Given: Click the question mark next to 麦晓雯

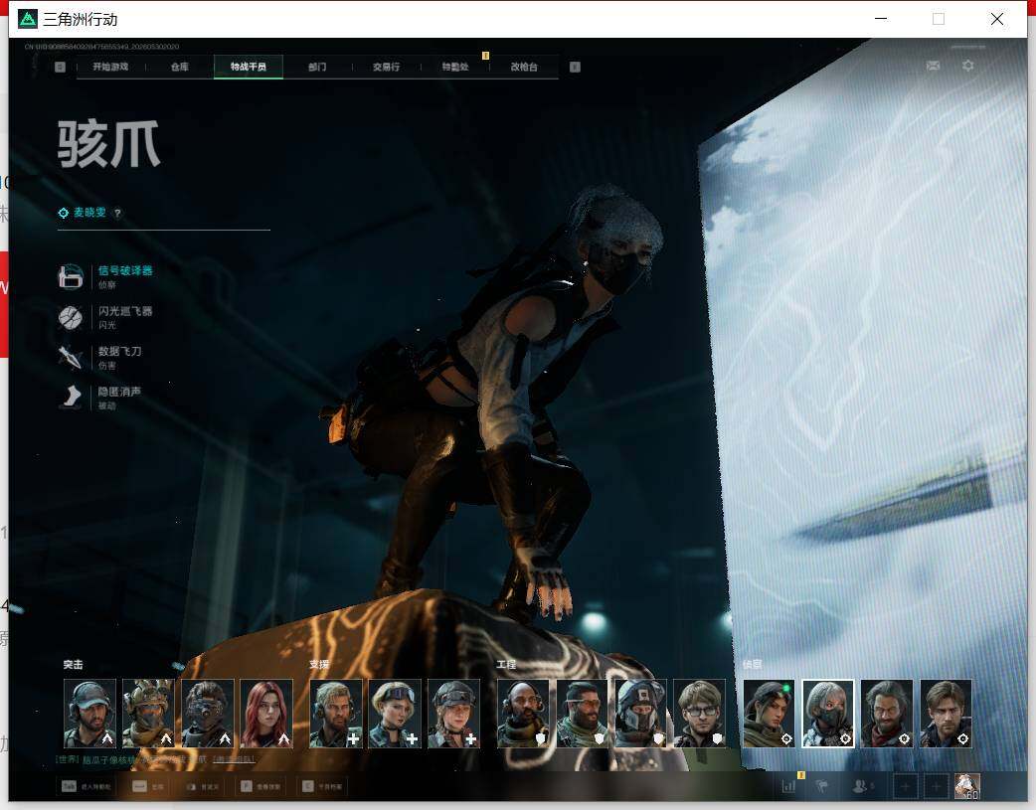Looking at the screenshot, I should [x=117, y=213].
